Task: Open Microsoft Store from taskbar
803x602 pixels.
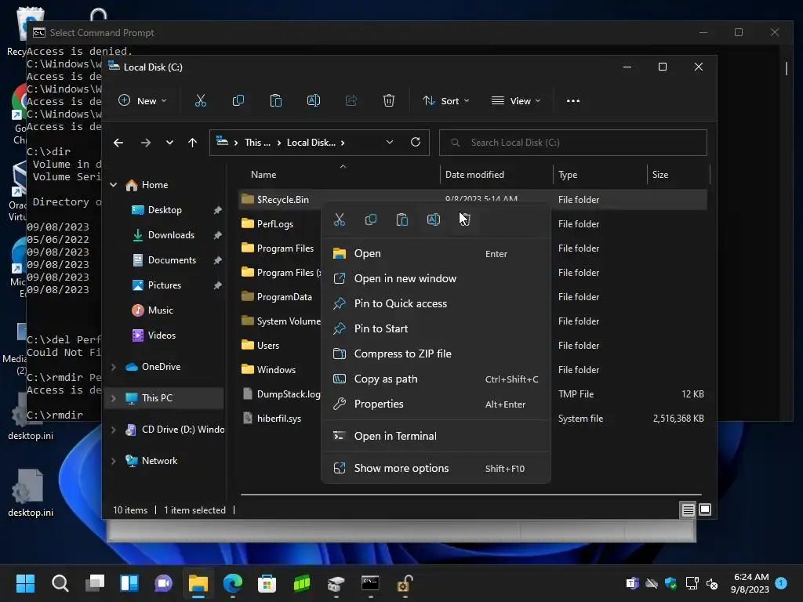Action: pyautogui.click(x=267, y=583)
